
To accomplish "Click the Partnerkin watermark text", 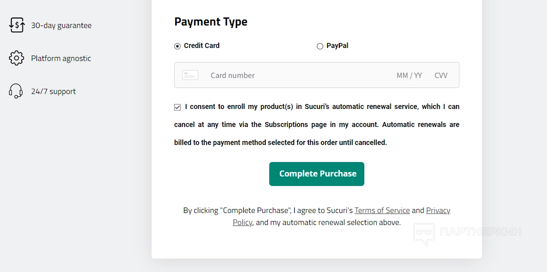I will (x=480, y=231).
